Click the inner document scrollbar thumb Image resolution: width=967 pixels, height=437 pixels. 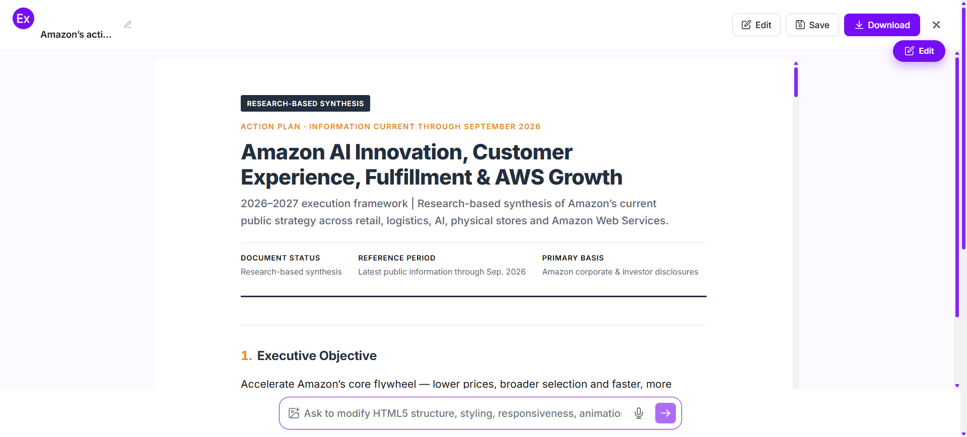pyautogui.click(x=796, y=82)
